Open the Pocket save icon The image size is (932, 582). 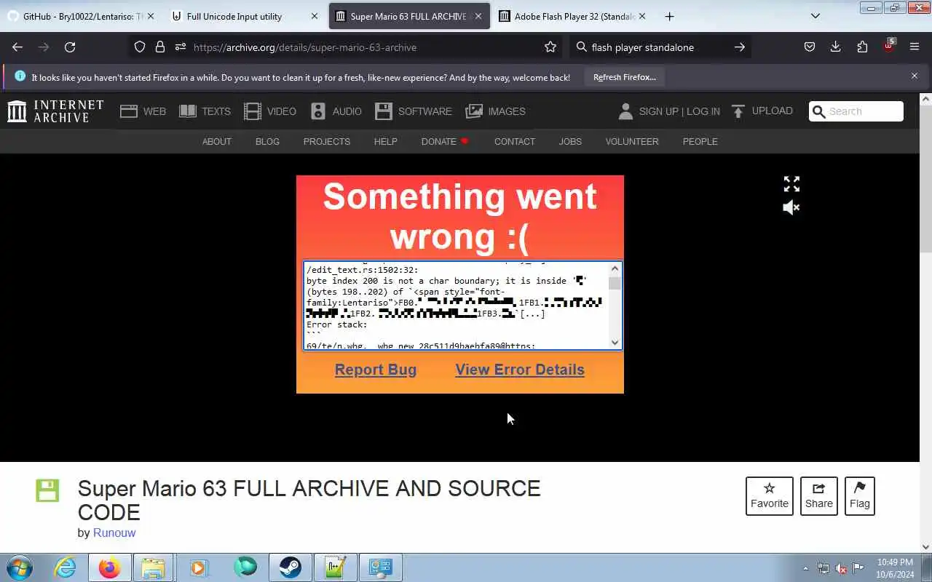[810, 47]
